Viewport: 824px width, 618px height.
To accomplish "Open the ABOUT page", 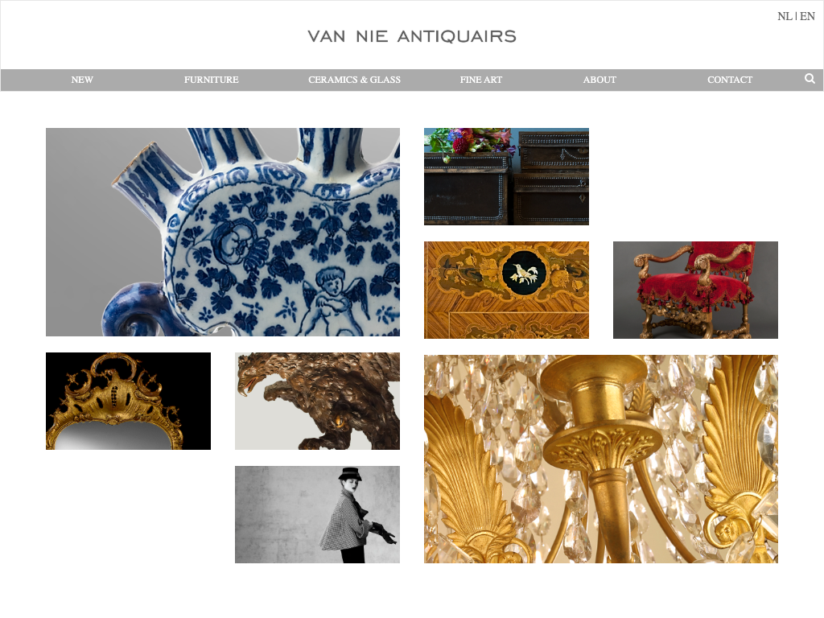I will 599,80.
